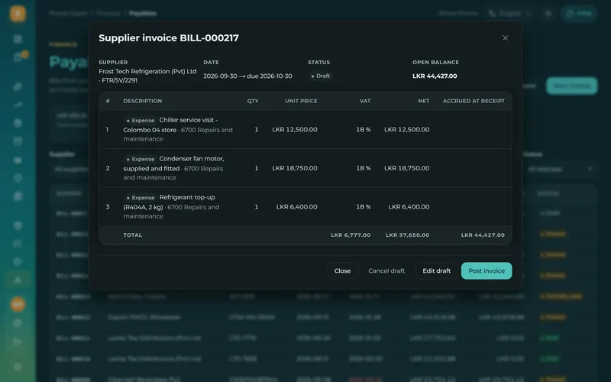Click unit price LKR 12,500.00
Image resolution: width=611 pixels, height=382 pixels.
[295, 129]
